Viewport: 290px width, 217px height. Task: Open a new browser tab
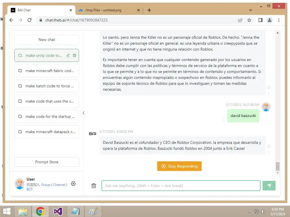[149, 10]
